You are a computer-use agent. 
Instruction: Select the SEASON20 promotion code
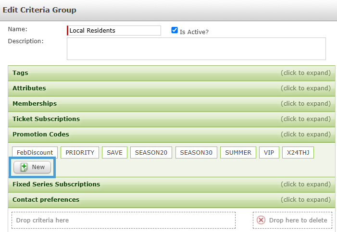click(x=151, y=153)
